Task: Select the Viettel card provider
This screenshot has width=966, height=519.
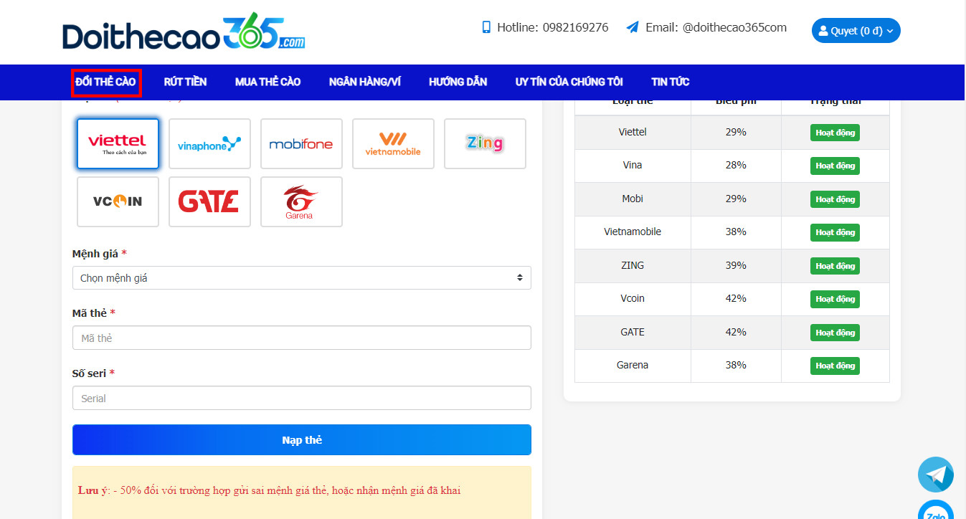Action: pyautogui.click(x=118, y=143)
